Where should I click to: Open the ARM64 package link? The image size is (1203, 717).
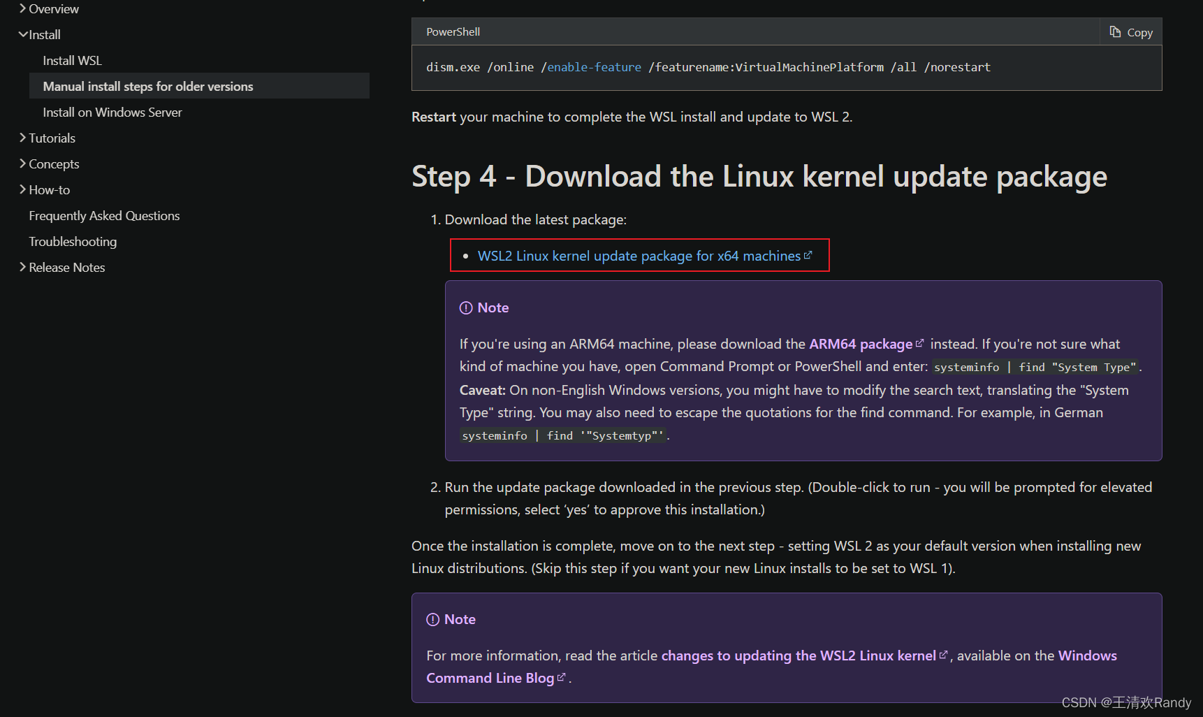861,344
